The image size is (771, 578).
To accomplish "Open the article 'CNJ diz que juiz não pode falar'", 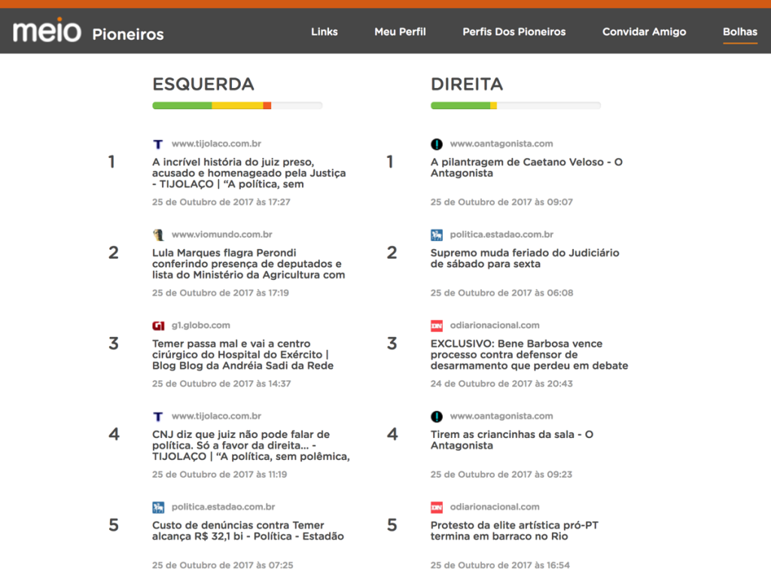I will (x=251, y=446).
